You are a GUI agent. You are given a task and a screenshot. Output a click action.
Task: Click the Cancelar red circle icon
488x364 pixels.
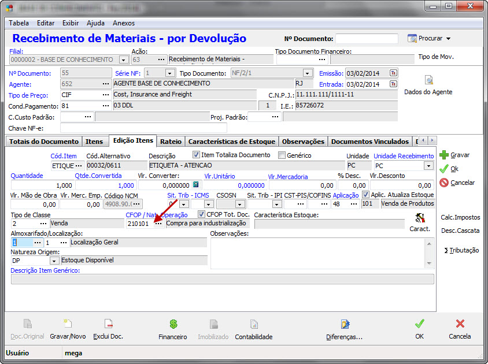tap(444, 183)
